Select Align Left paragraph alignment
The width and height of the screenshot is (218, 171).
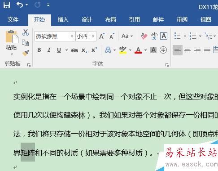tap(178, 50)
